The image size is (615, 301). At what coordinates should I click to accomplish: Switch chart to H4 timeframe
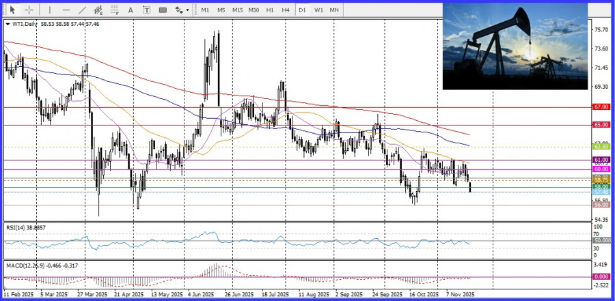coord(286,10)
